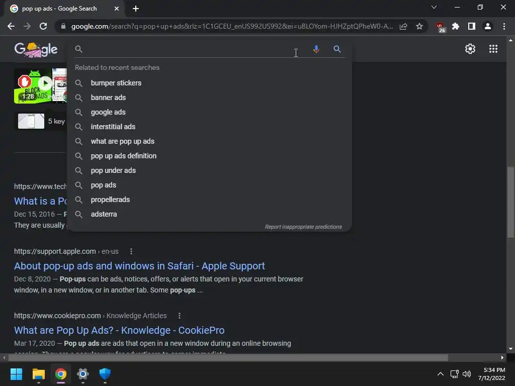This screenshot has height=386, width=515.
Task: Share this page from address bar
Action: 403,26
